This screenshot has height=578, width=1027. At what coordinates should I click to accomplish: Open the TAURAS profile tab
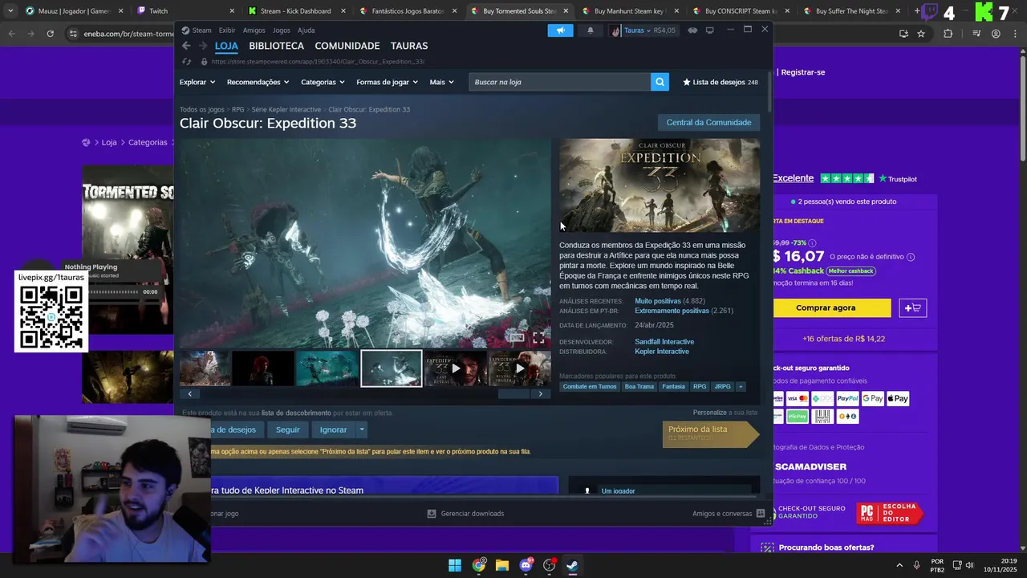pos(409,46)
